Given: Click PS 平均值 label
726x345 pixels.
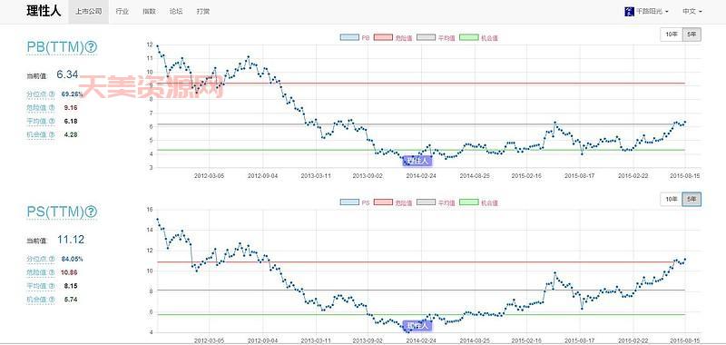Looking at the screenshot, I should (37, 286).
